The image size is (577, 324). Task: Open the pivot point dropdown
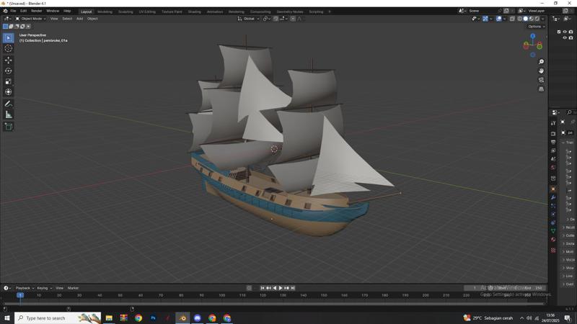tap(266, 19)
